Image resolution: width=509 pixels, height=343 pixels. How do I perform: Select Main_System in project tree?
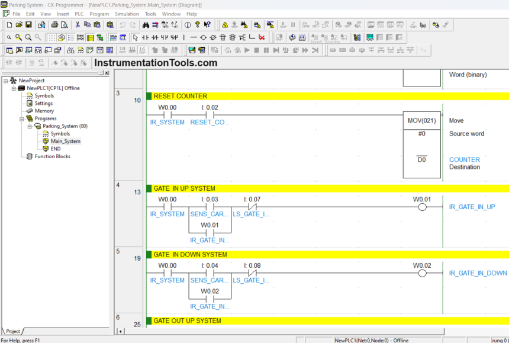tap(65, 142)
